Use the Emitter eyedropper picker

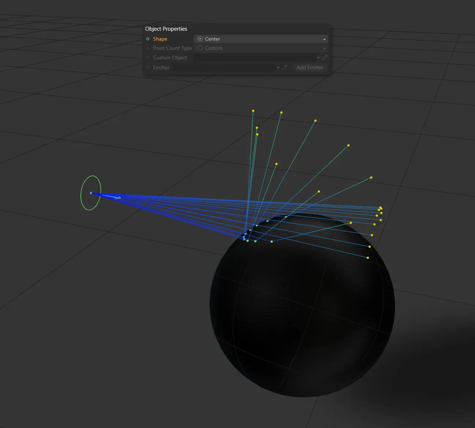click(285, 67)
